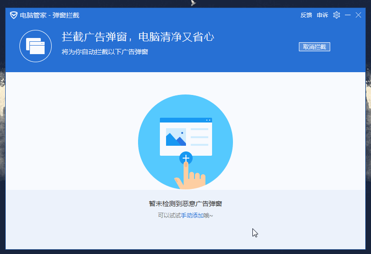This screenshot has height=254, width=371.
Task: Open the 反馈 feedback link
Action: [x=306, y=15]
